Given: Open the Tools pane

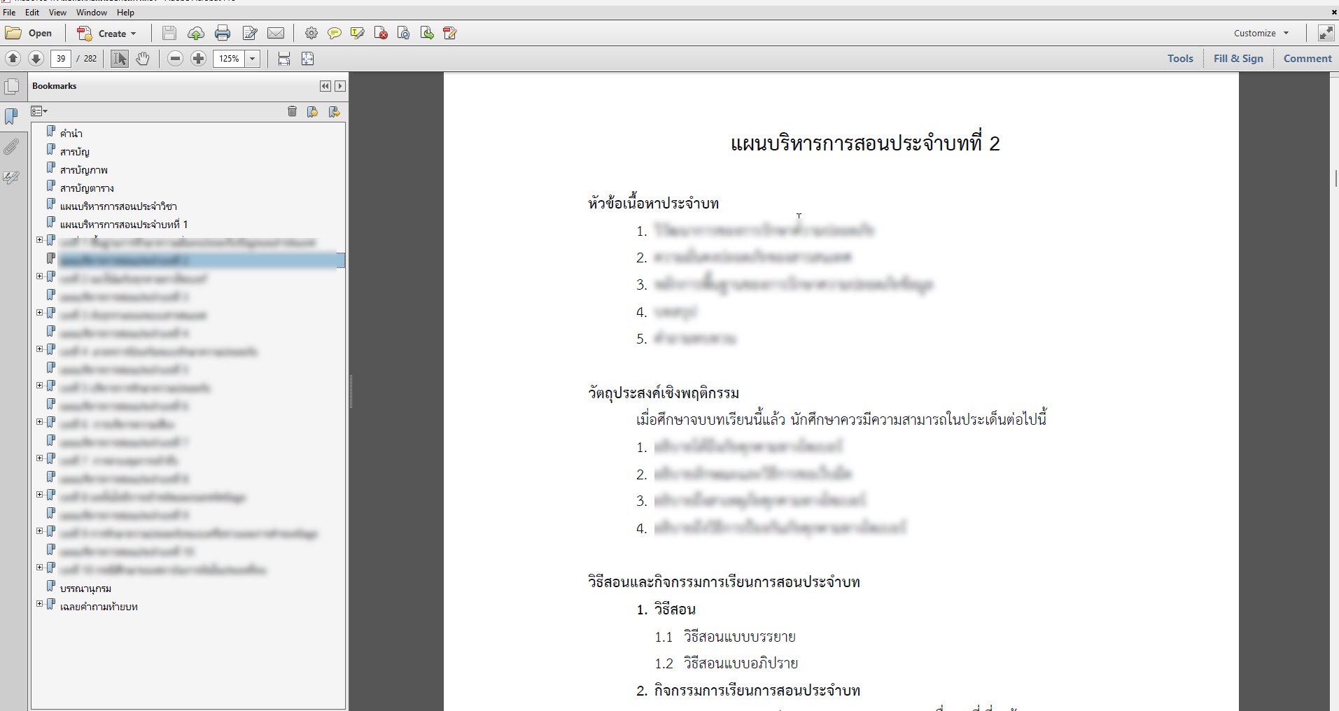Looking at the screenshot, I should [1180, 59].
